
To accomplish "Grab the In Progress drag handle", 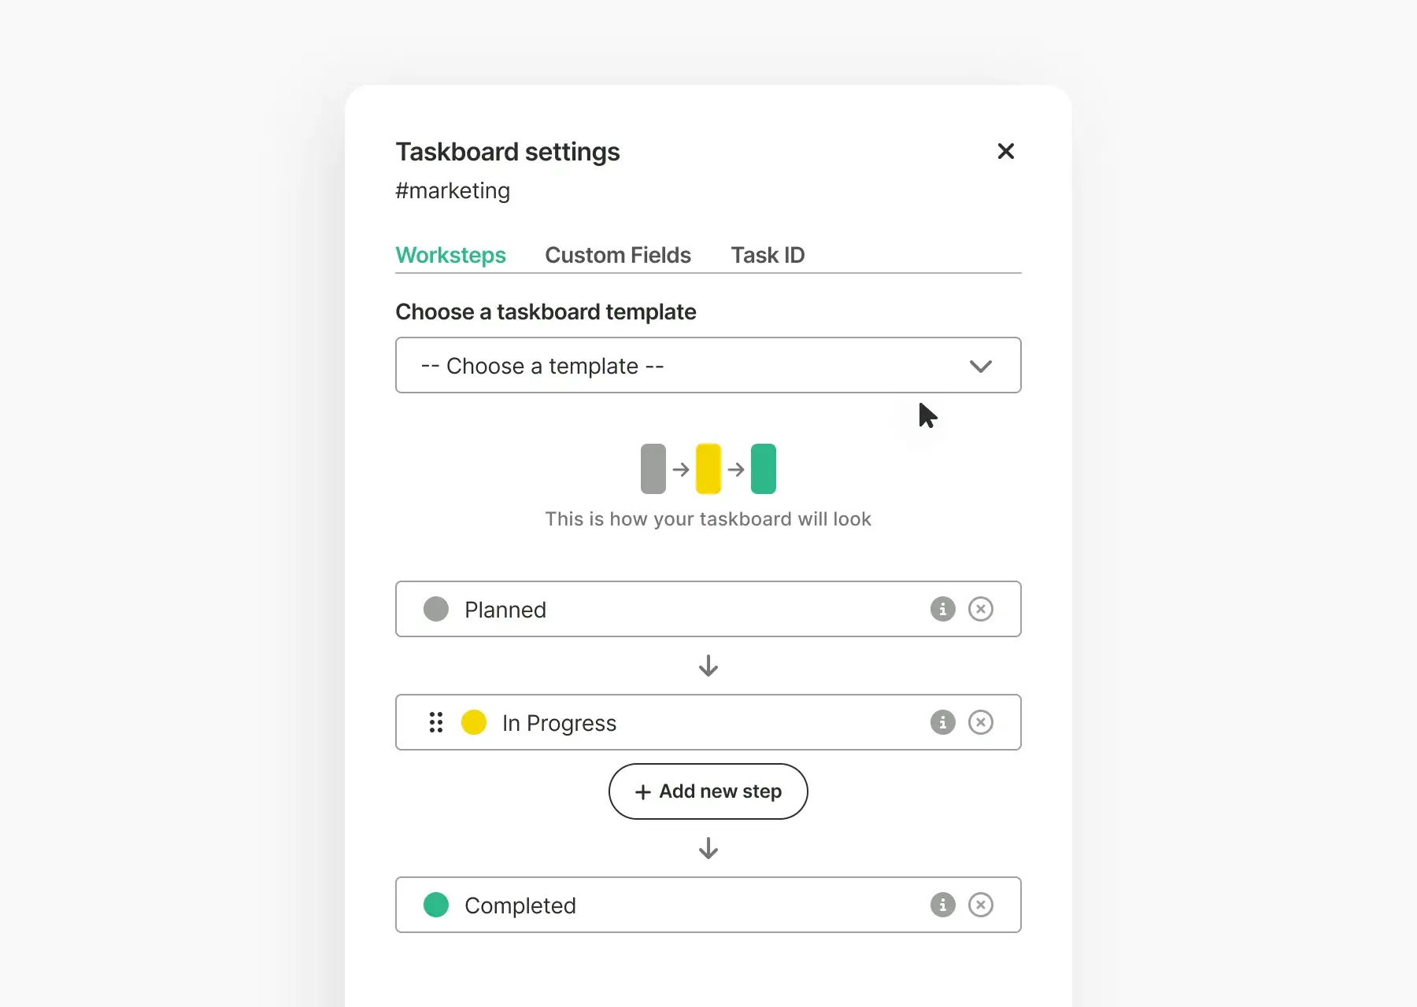I will [x=435, y=722].
